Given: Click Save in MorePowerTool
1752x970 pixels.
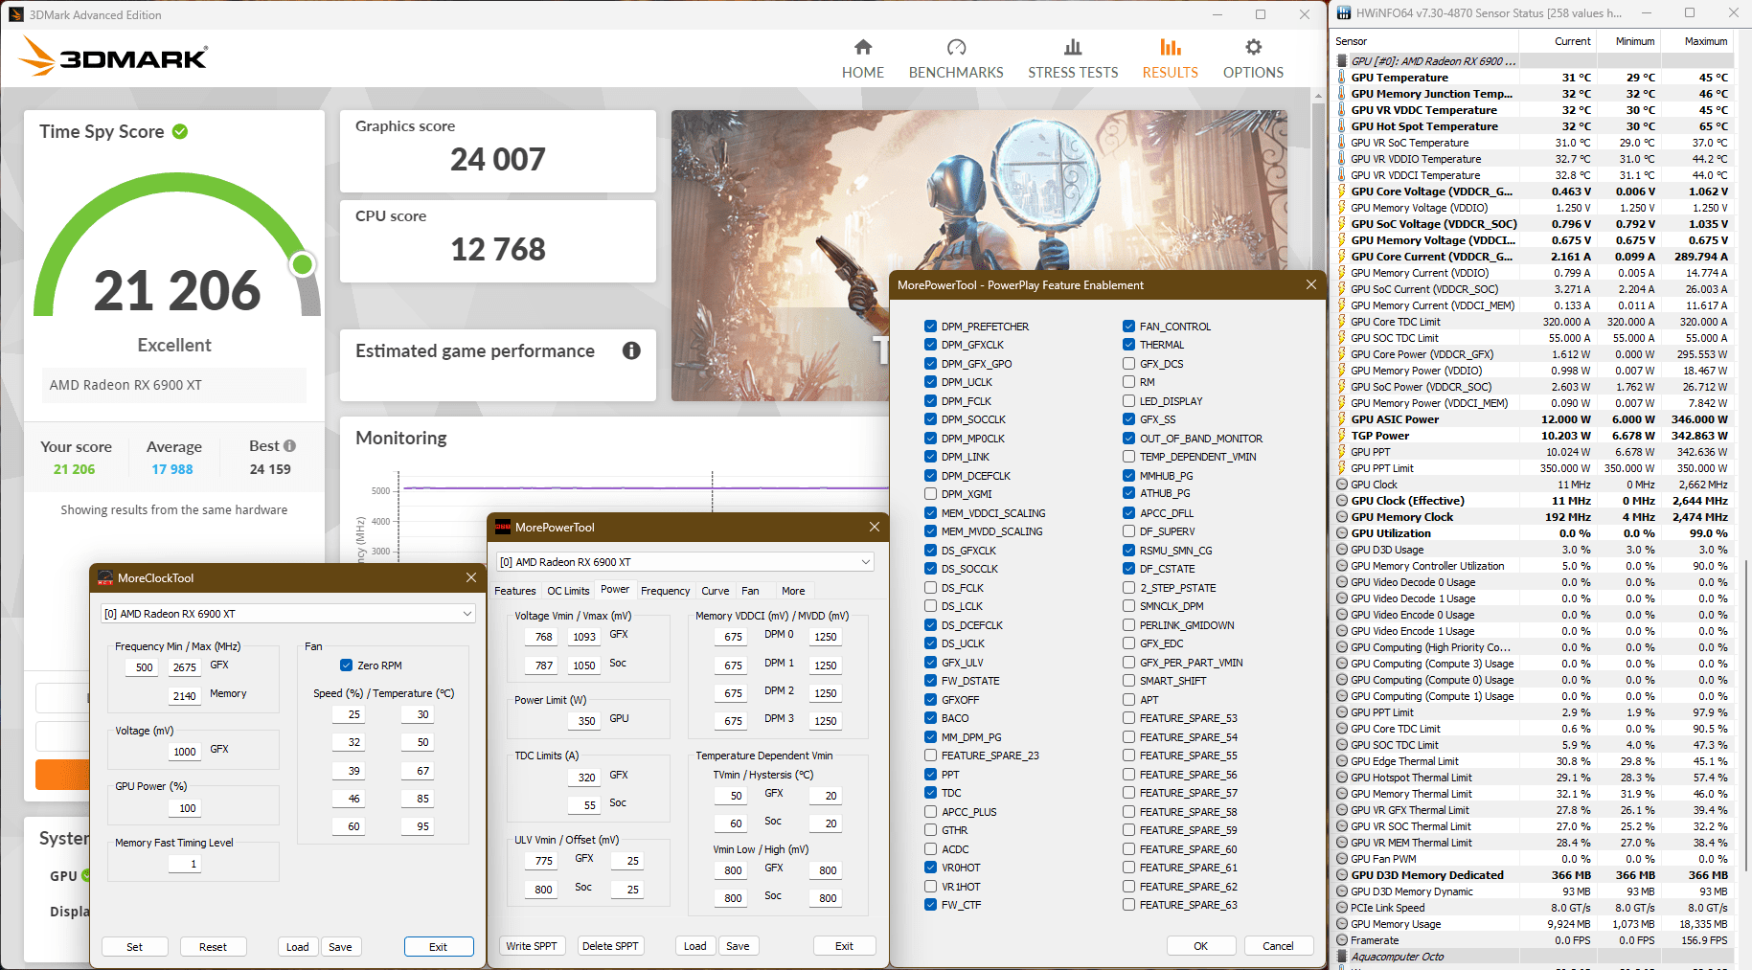Looking at the screenshot, I should (738, 946).
